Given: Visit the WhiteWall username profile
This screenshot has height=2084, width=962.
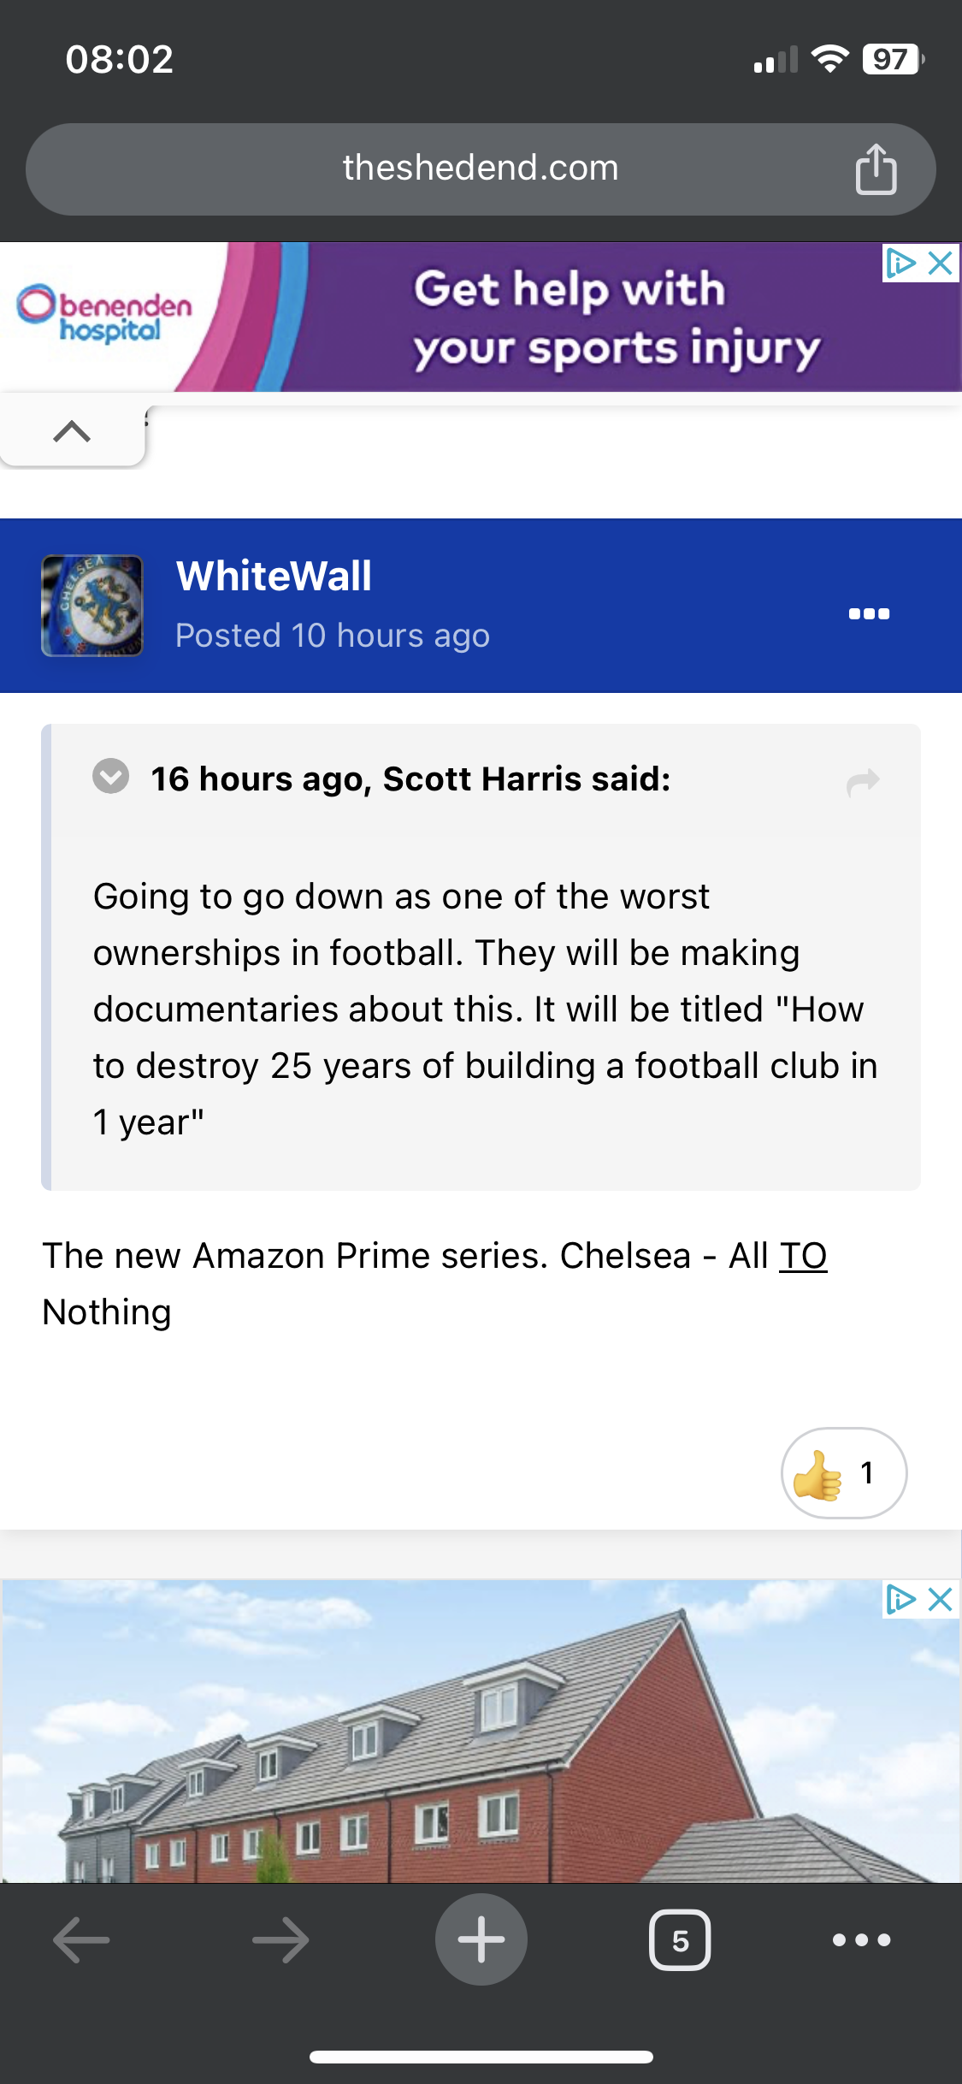Looking at the screenshot, I should point(274,576).
